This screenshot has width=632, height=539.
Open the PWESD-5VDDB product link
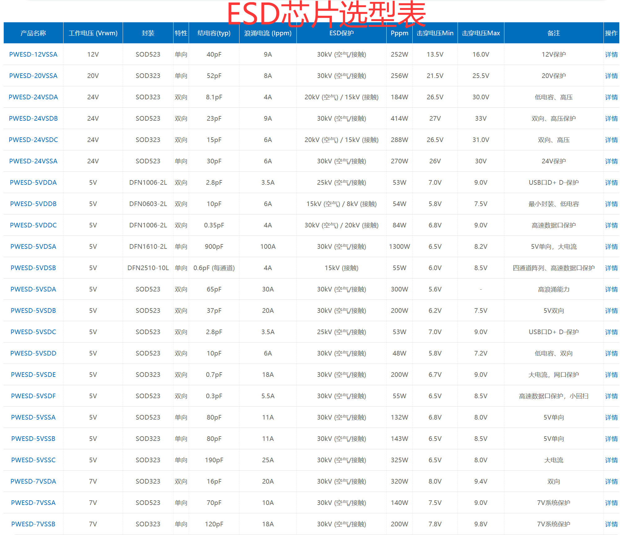tap(33, 204)
